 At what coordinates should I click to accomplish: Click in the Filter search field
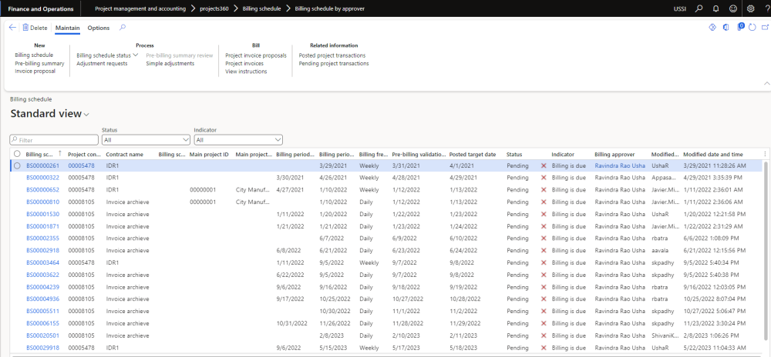(56, 140)
